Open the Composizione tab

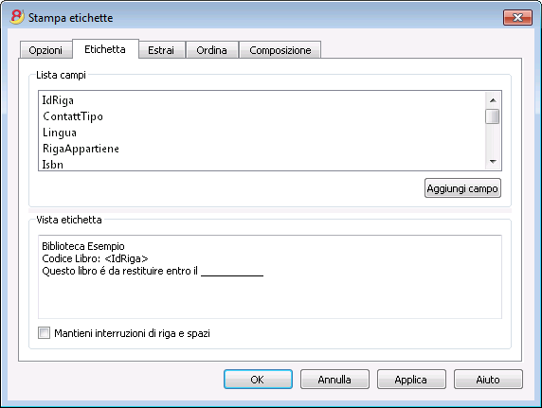click(x=280, y=50)
